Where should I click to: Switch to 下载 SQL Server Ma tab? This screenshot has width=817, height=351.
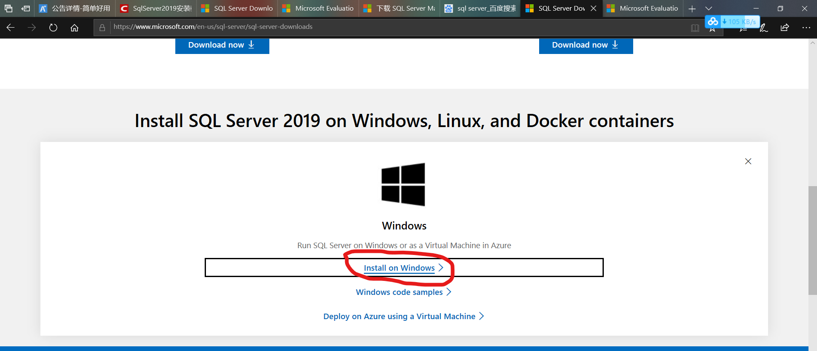(400, 8)
